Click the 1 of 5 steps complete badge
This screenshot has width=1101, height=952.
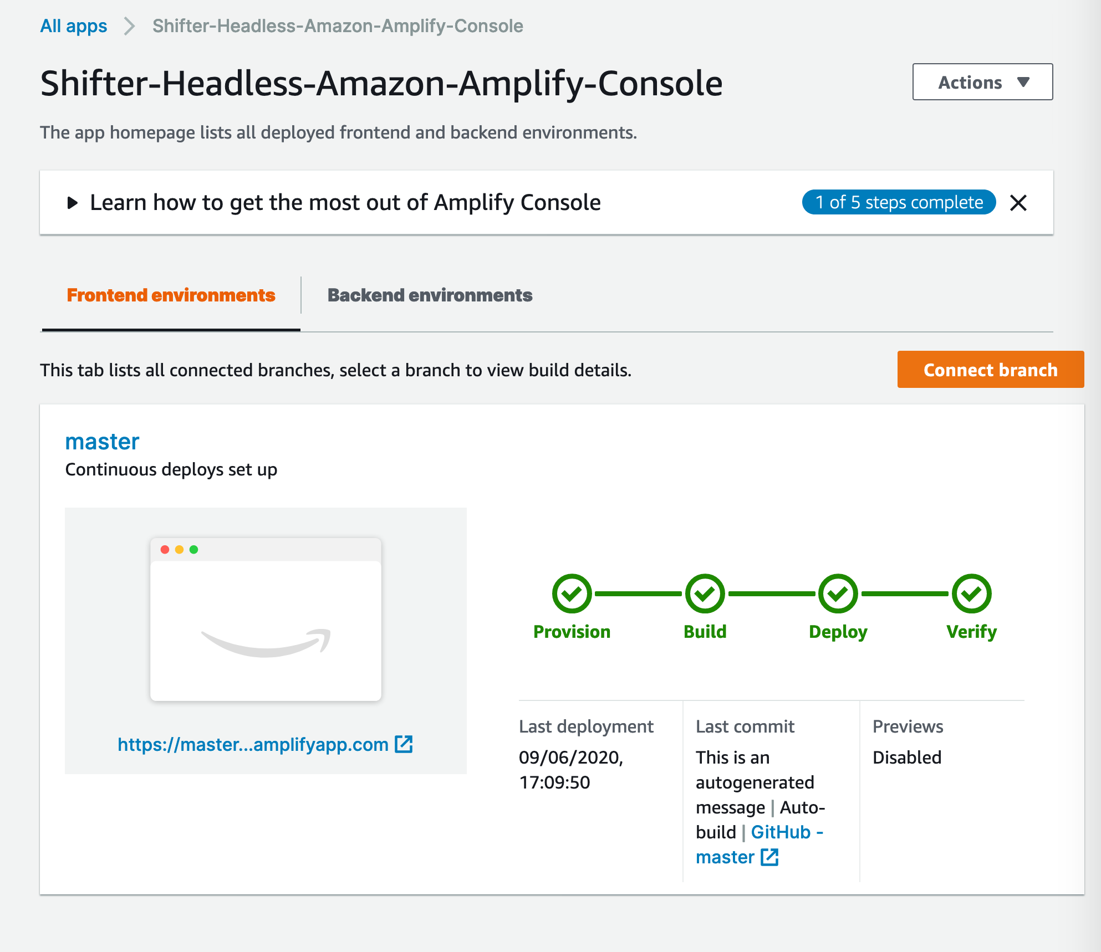pos(899,202)
